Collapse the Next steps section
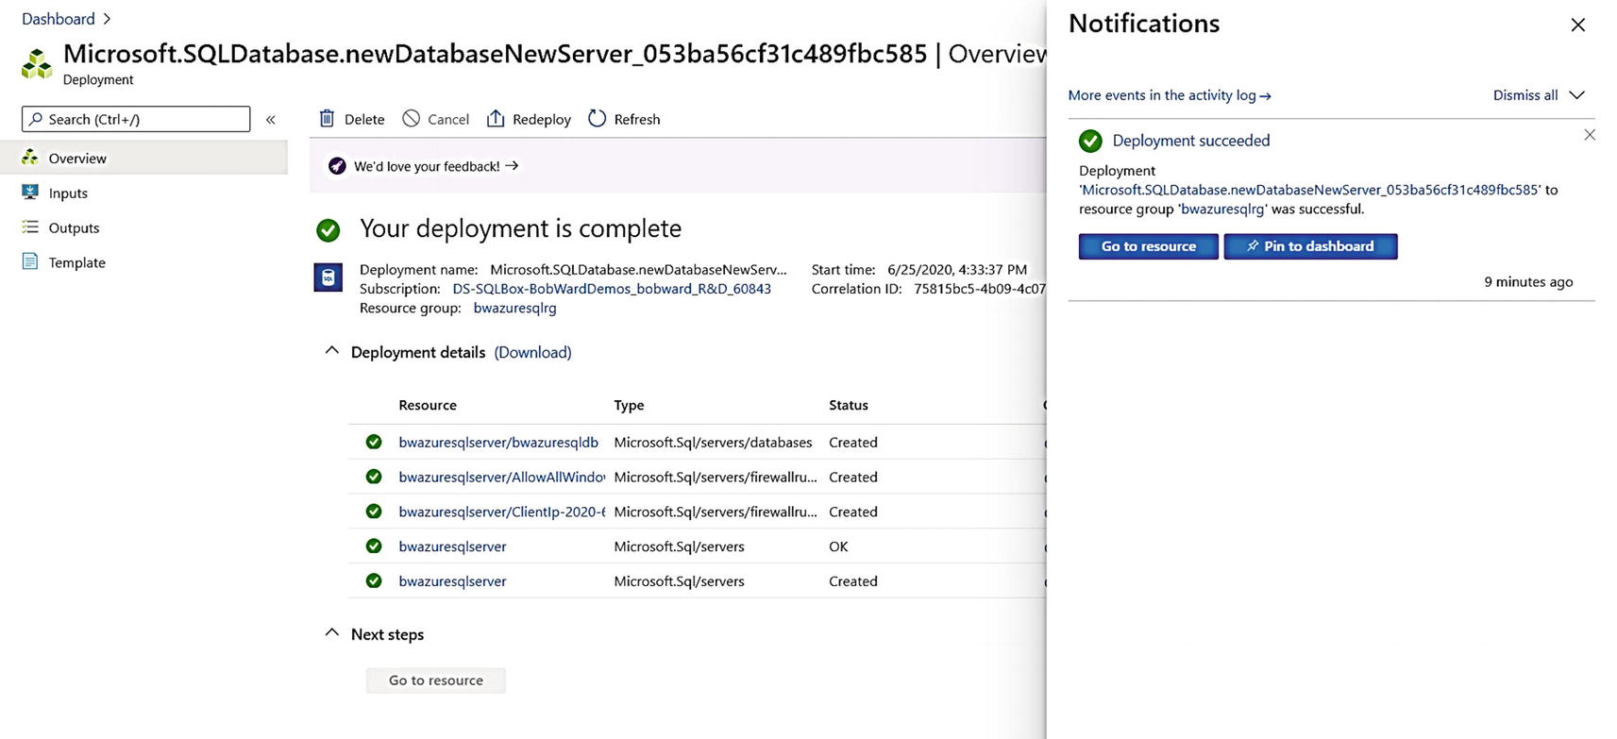Image resolution: width=1617 pixels, height=739 pixels. (x=331, y=633)
